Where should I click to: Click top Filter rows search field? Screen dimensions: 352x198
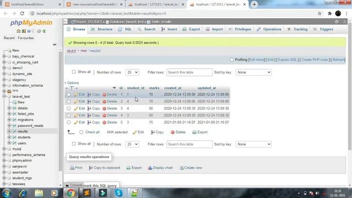(x=189, y=72)
